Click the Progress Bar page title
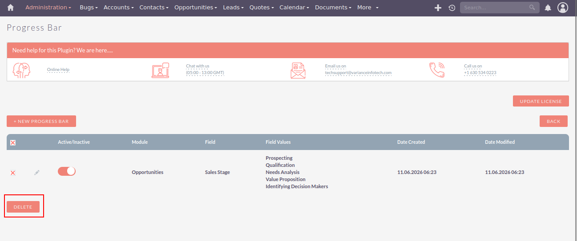This screenshot has height=241, width=577. click(34, 28)
